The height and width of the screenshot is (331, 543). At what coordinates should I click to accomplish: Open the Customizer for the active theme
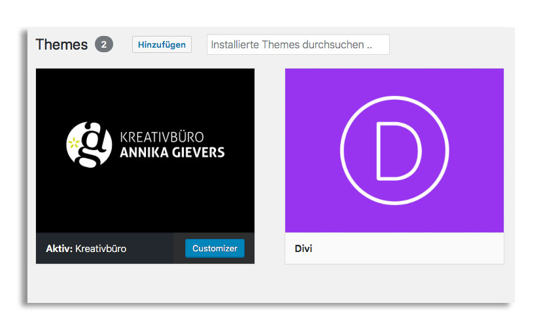click(215, 249)
